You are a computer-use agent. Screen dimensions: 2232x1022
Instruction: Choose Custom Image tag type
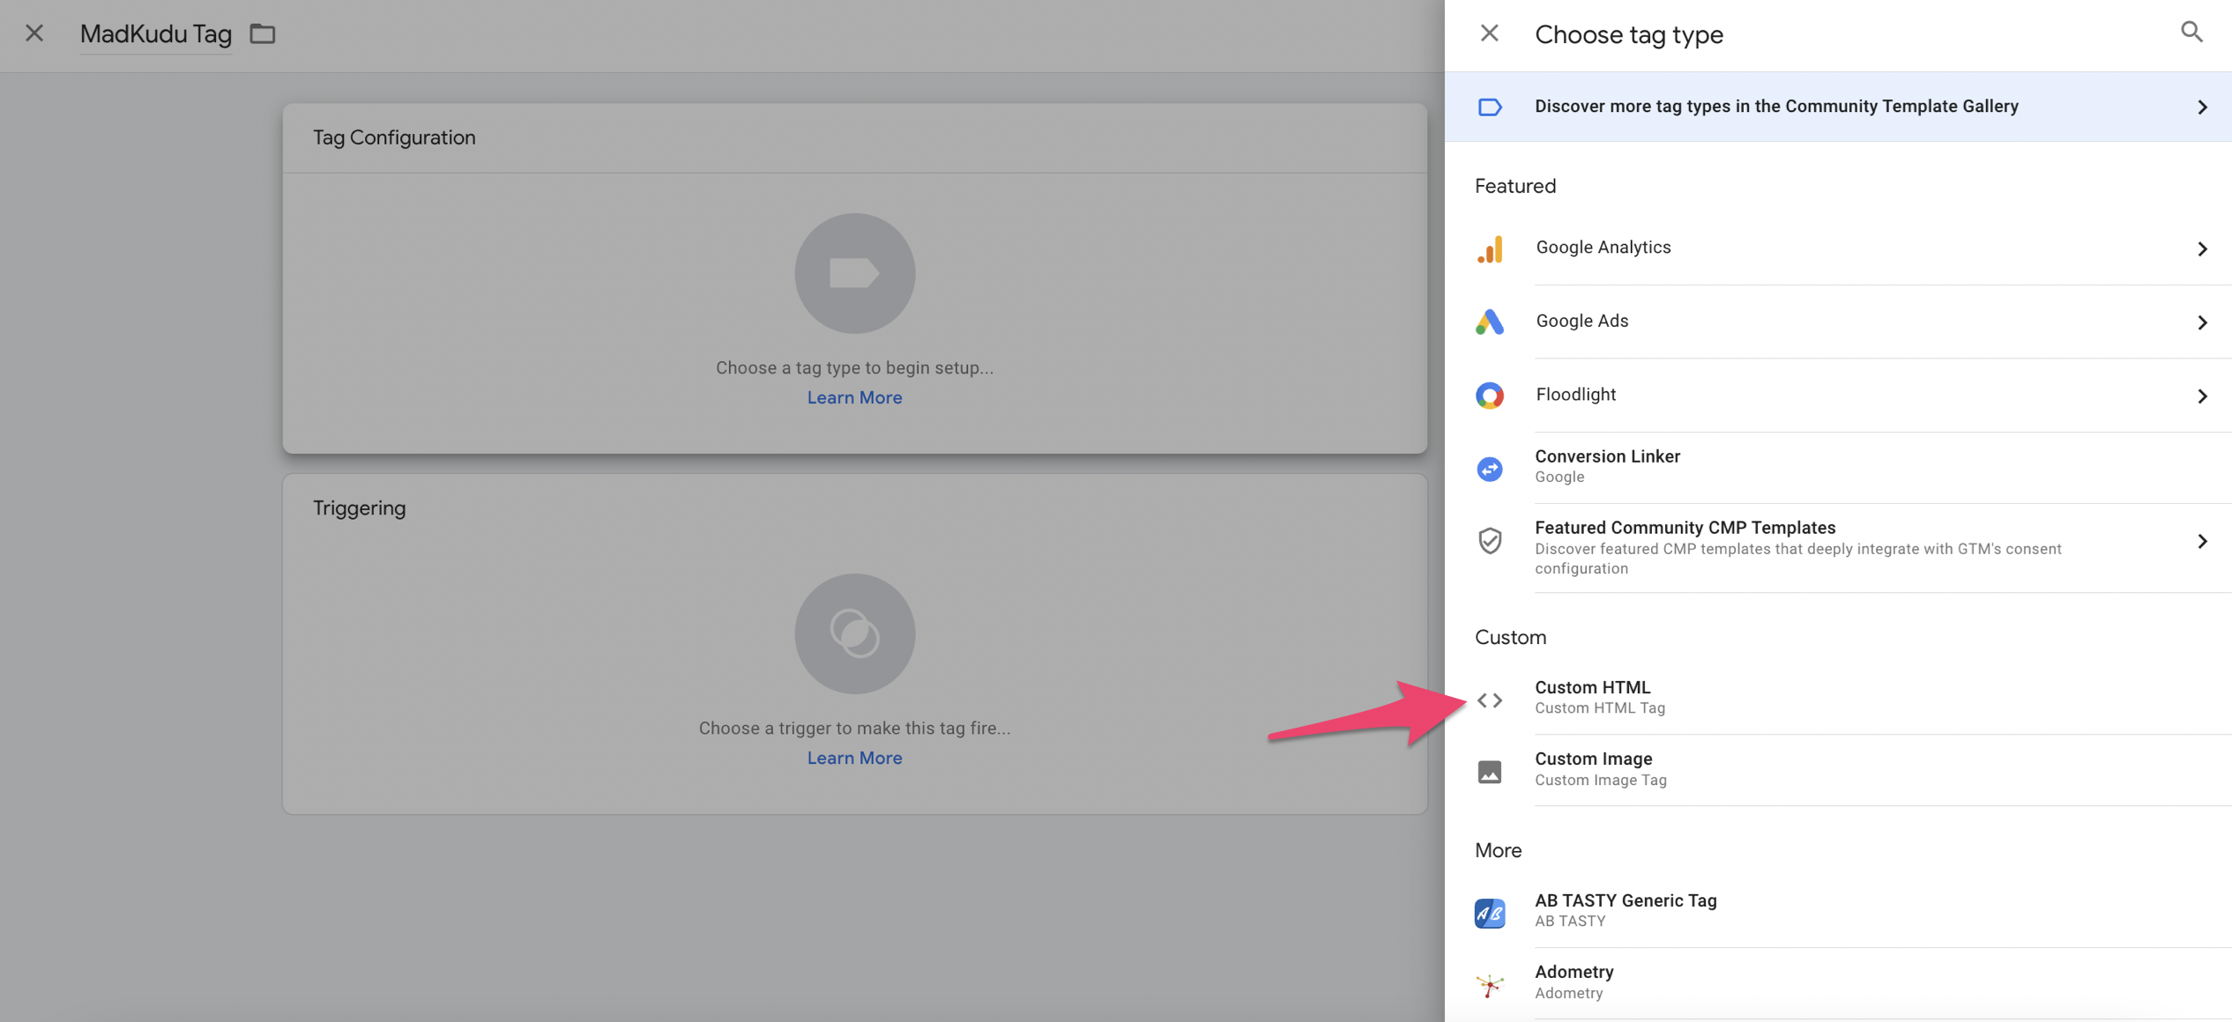tap(1838, 769)
